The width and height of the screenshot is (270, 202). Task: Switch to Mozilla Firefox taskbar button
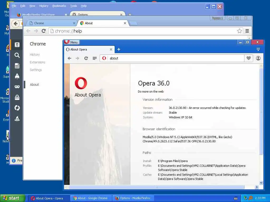click(133, 198)
